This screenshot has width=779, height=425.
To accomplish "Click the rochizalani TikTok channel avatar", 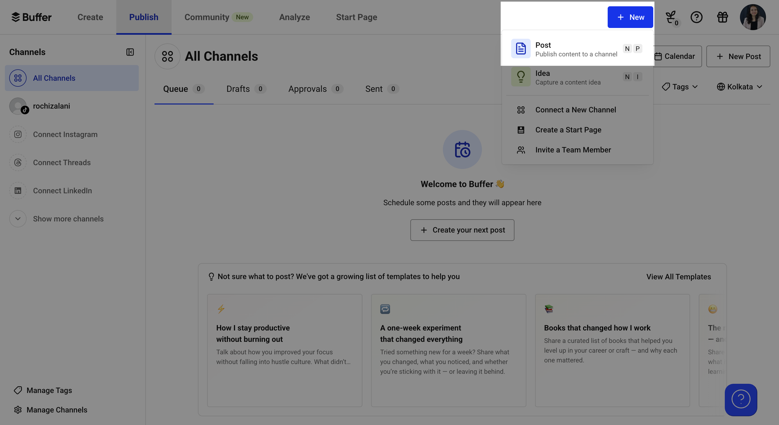I will tap(18, 106).
